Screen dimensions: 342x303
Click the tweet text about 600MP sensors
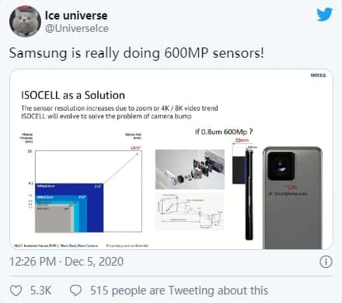point(137,53)
